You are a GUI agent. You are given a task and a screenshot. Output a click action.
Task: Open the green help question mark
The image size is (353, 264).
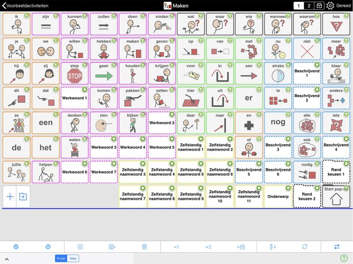pyautogui.click(x=343, y=258)
